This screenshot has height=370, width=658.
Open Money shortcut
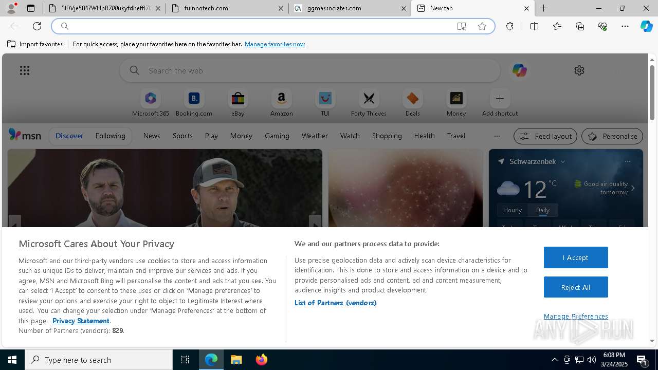coord(456,103)
